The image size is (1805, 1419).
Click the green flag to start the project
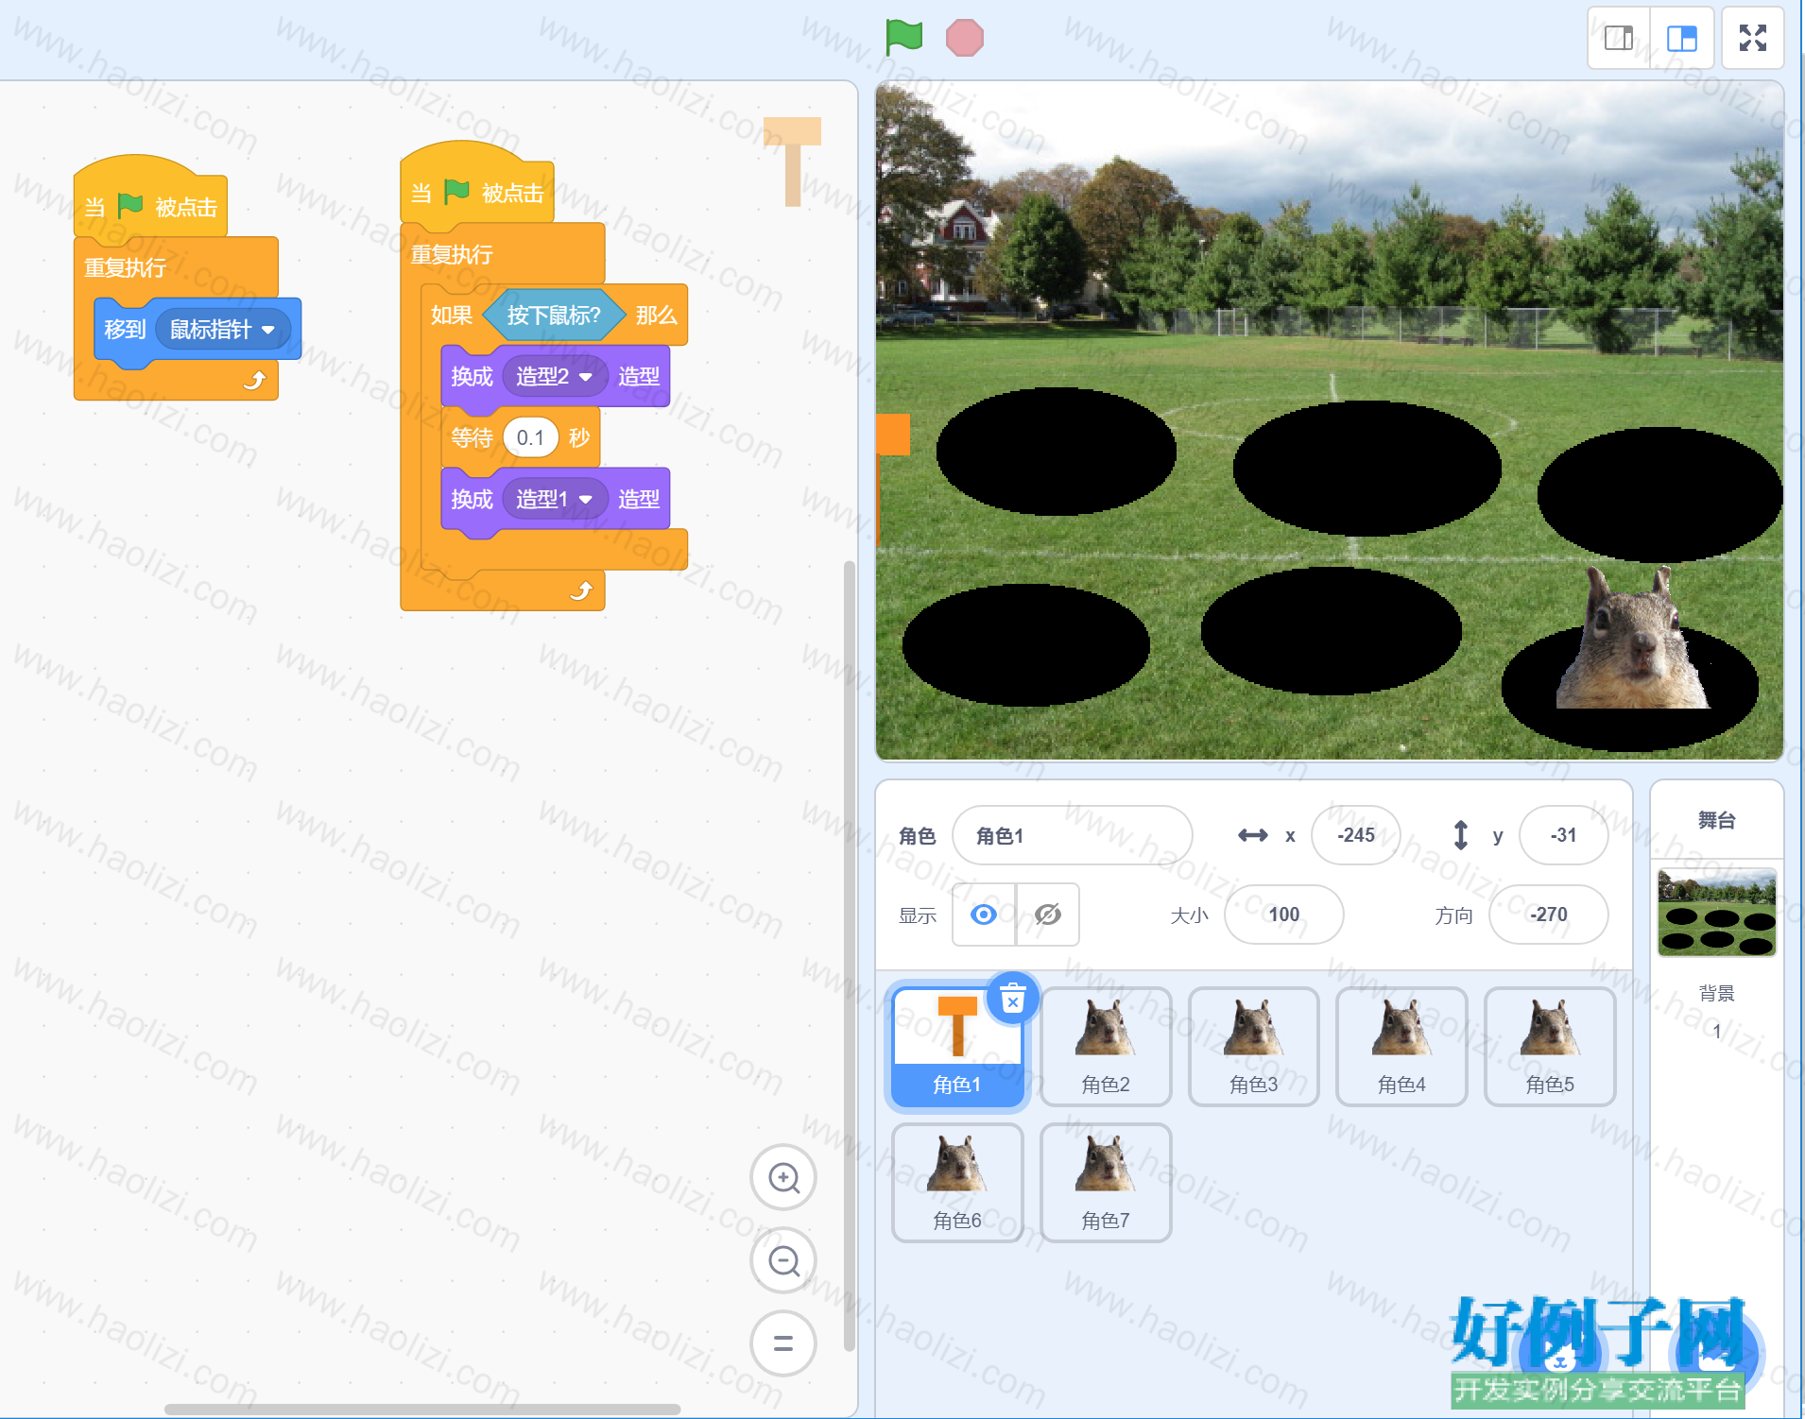coord(903,38)
